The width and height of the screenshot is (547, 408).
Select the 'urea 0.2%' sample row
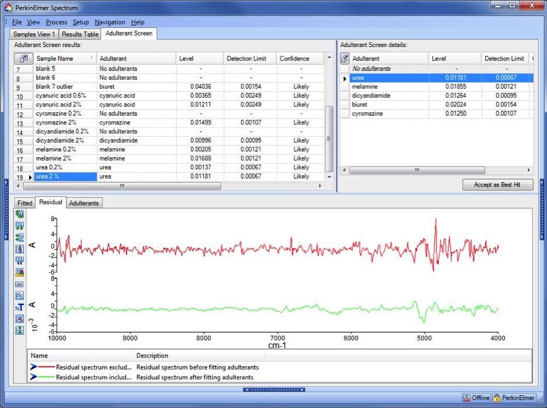tap(169, 168)
